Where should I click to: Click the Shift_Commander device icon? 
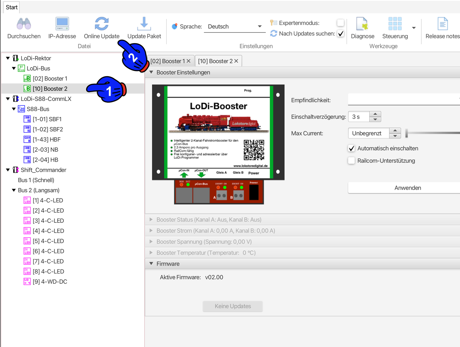[x=15, y=170]
